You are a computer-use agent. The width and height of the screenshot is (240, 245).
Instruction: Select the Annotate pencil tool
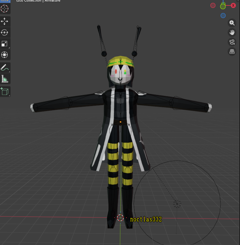pos(5,67)
